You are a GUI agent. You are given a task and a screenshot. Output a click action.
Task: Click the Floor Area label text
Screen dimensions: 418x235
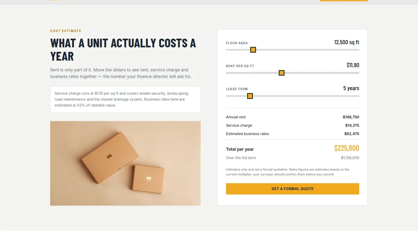237,43
